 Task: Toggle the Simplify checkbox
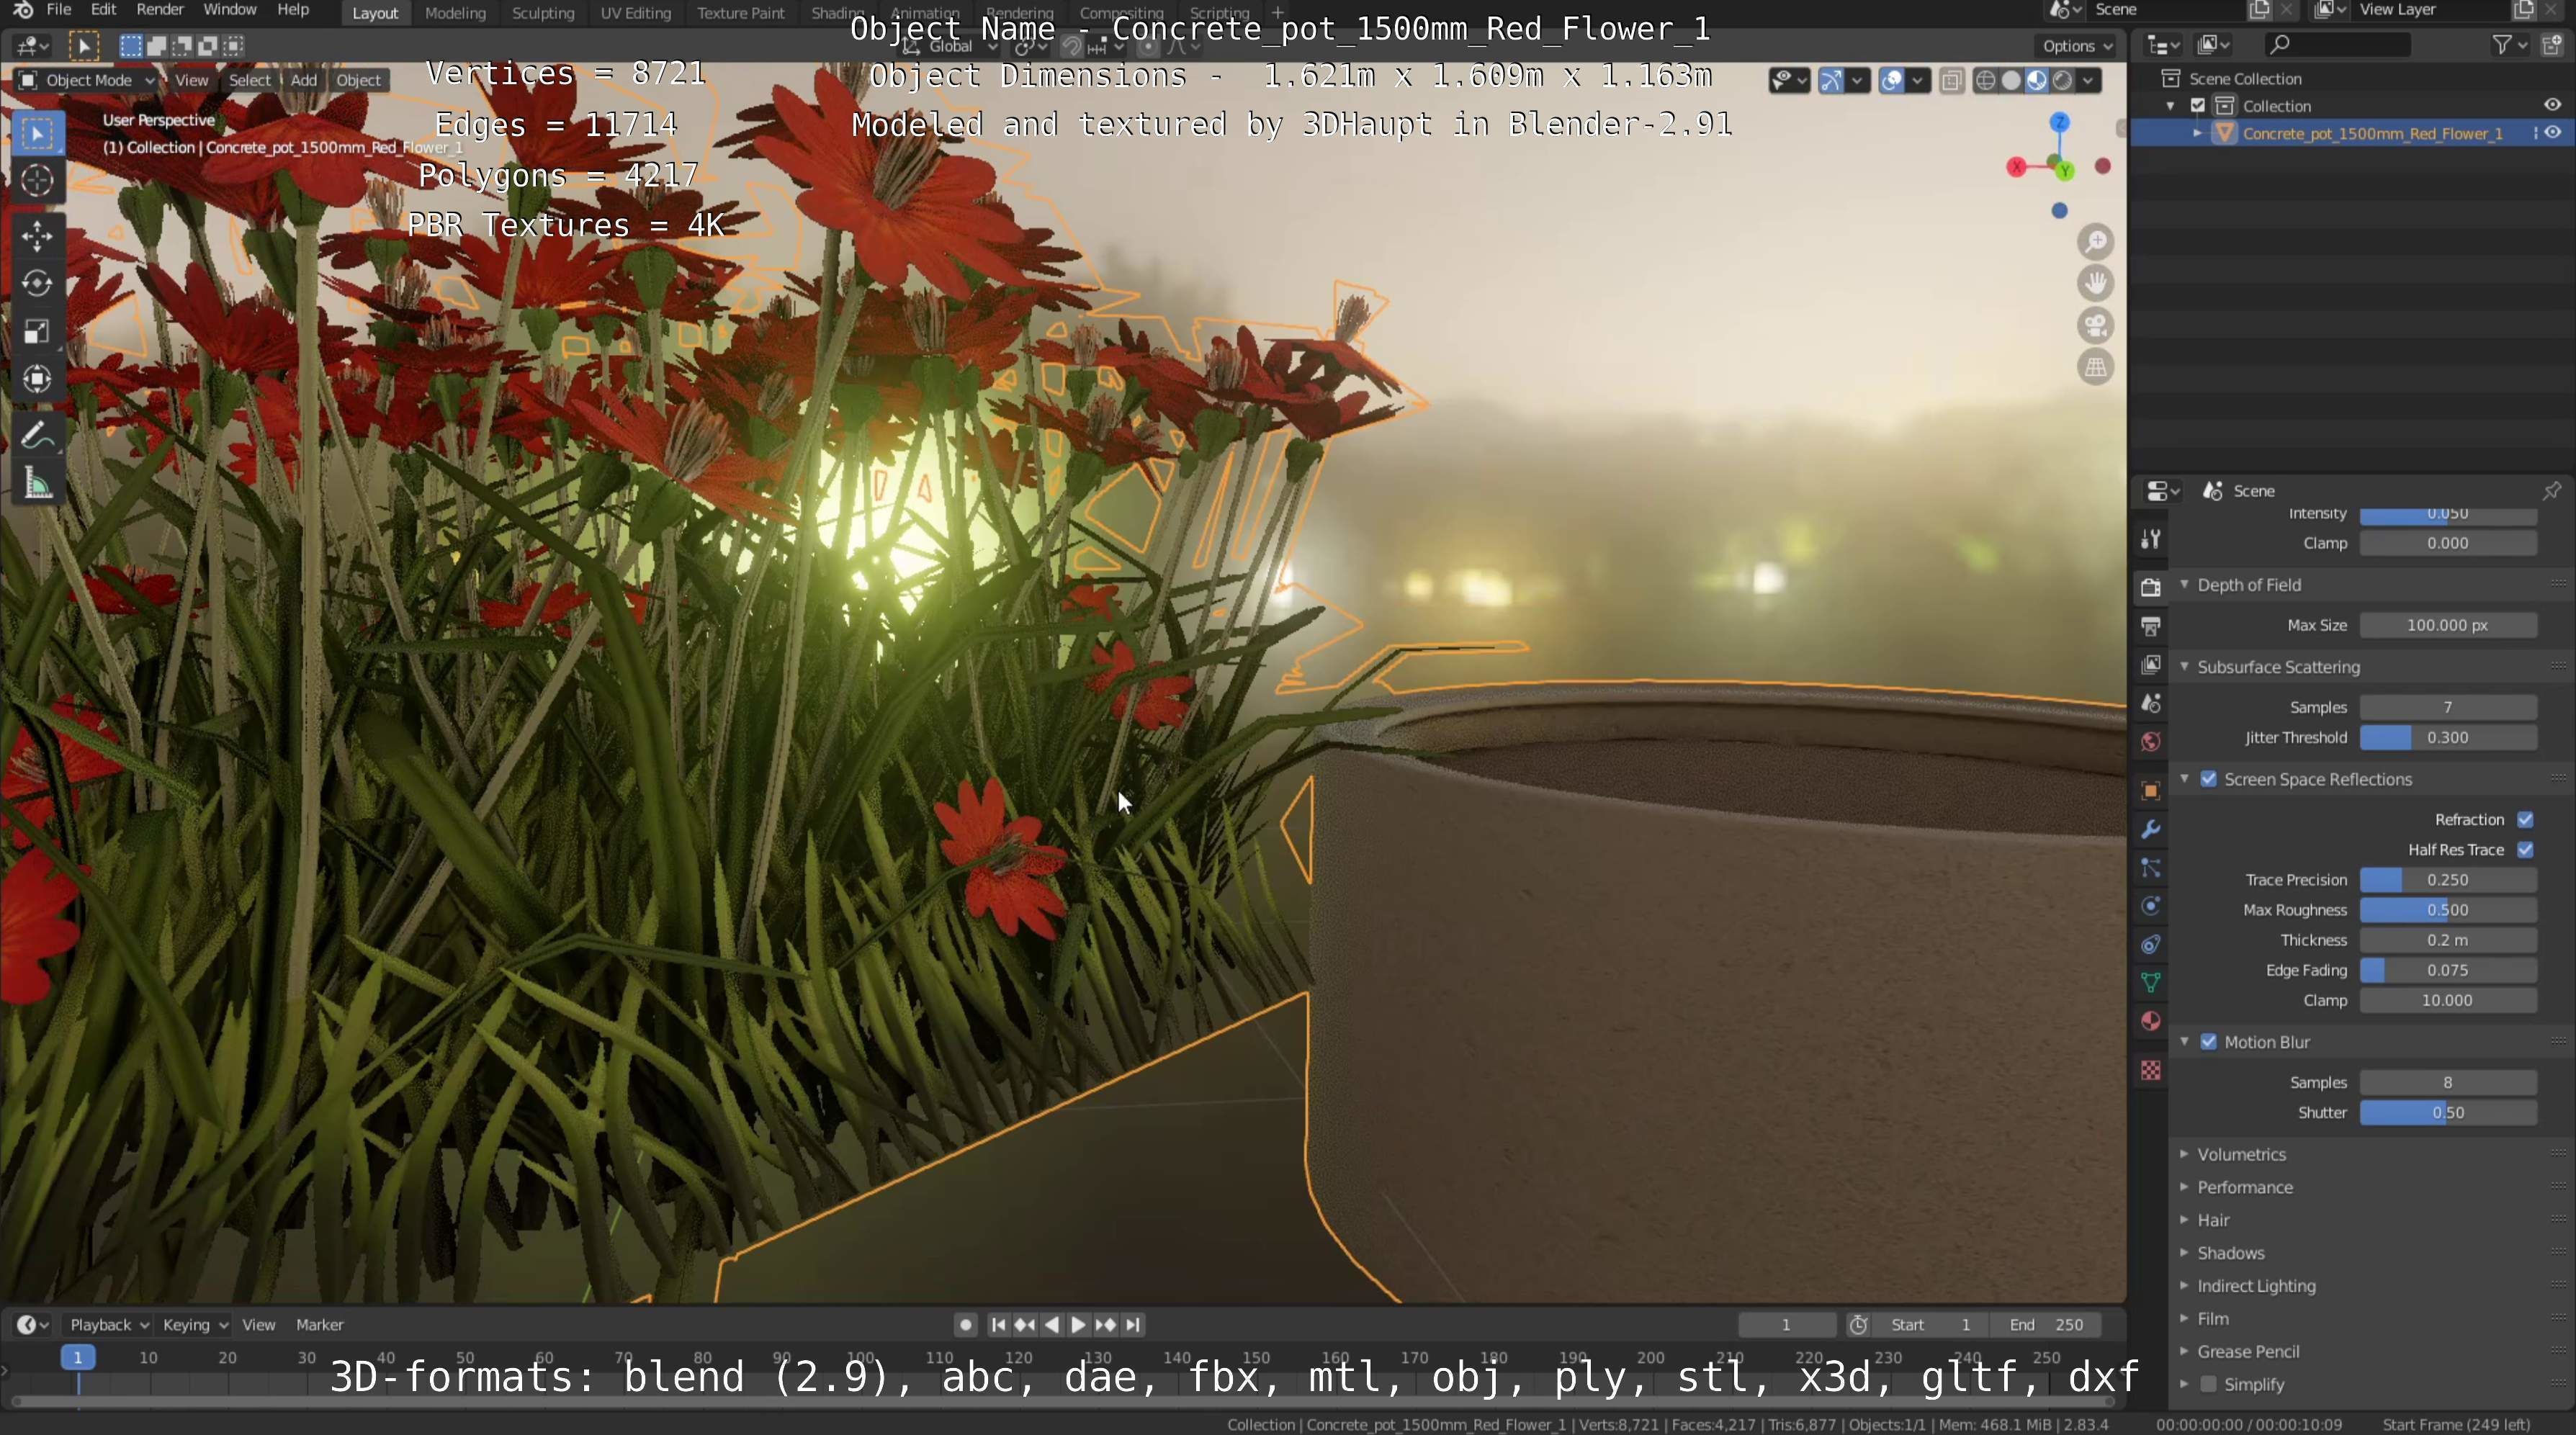pos(2209,1385)
